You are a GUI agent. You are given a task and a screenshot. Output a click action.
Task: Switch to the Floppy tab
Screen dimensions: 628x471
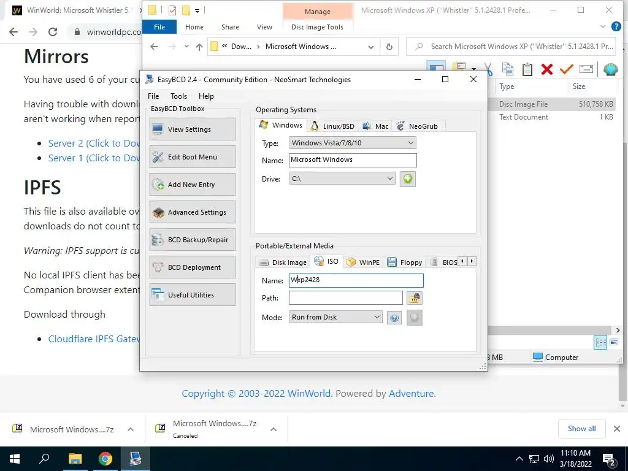pos(405,262)
